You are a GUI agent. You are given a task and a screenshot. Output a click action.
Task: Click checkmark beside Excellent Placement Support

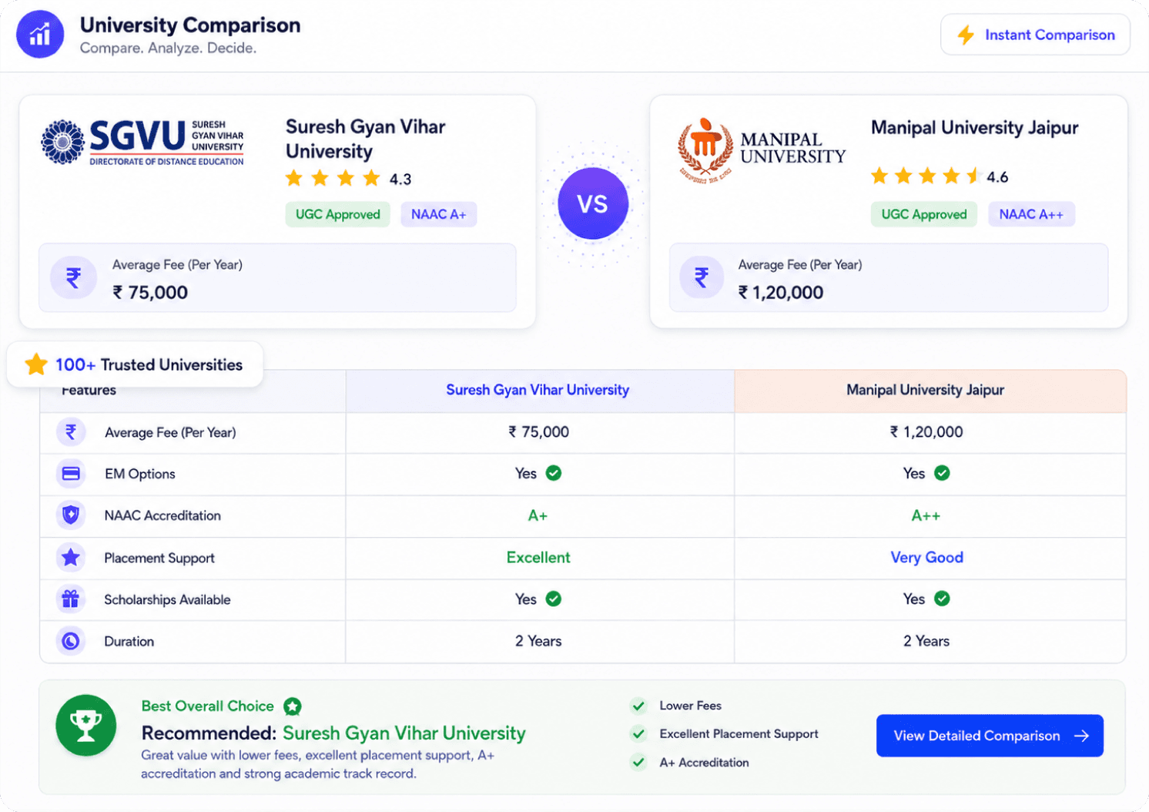tap(638, 734)
